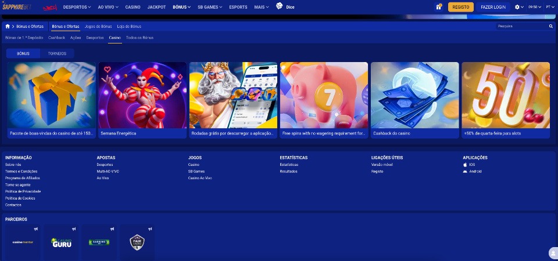The height and width of the screenshot is (261, 558).
Task: Open the time zone 09:50 dropdown
Action: [x=535, y=7]
